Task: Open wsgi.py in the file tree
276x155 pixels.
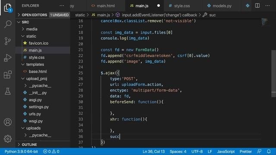Action: [x=36, y=121]
